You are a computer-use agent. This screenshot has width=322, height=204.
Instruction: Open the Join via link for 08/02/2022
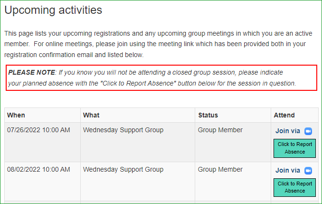[x=288, y=170]
